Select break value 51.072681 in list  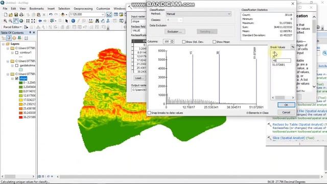278,65
